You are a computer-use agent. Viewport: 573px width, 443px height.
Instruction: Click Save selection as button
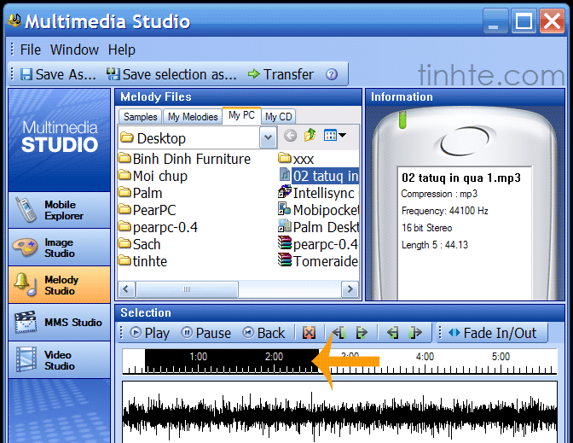point(171,74)
